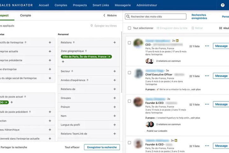The height and width of the screenshot is (153, 229).
Task: Select the Chief Executive Officer result checkbox
Action: (129, 73)
